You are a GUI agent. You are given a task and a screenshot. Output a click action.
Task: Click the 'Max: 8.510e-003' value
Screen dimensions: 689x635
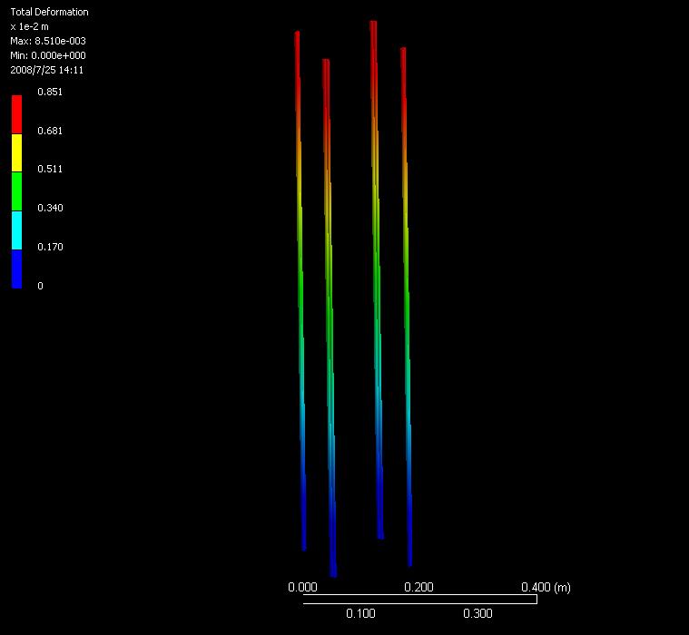coord(48,41)
